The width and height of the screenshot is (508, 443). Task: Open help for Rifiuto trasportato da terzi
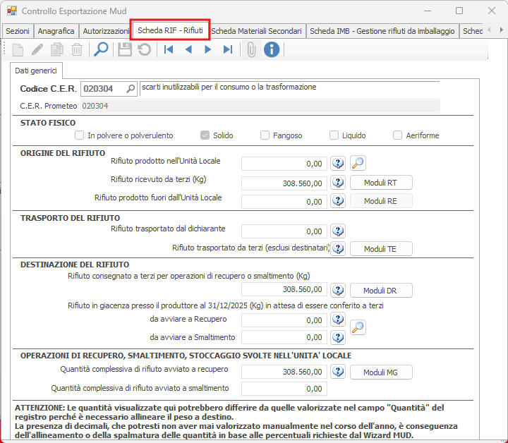338,249
